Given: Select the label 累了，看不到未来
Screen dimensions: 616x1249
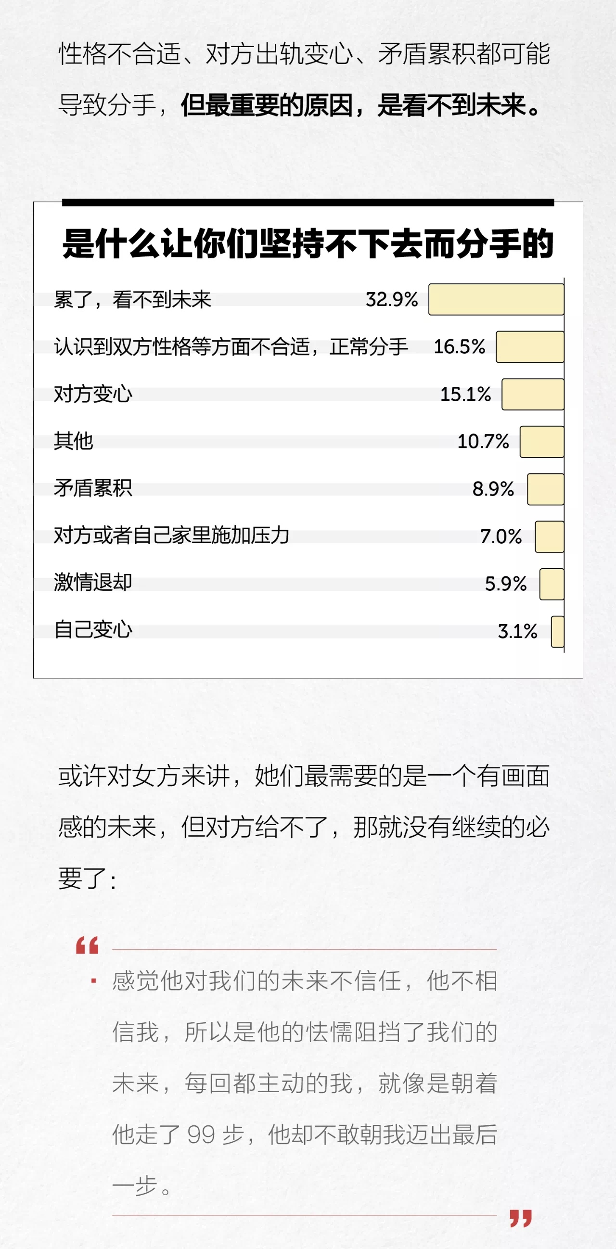Looking at the screenshot, I should tap(132, 300).
